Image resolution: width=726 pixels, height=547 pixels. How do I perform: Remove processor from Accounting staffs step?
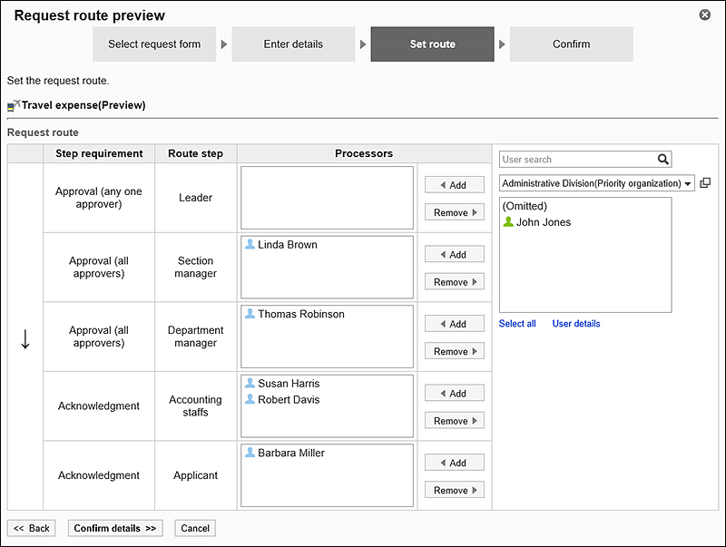[x=455, y=421]
